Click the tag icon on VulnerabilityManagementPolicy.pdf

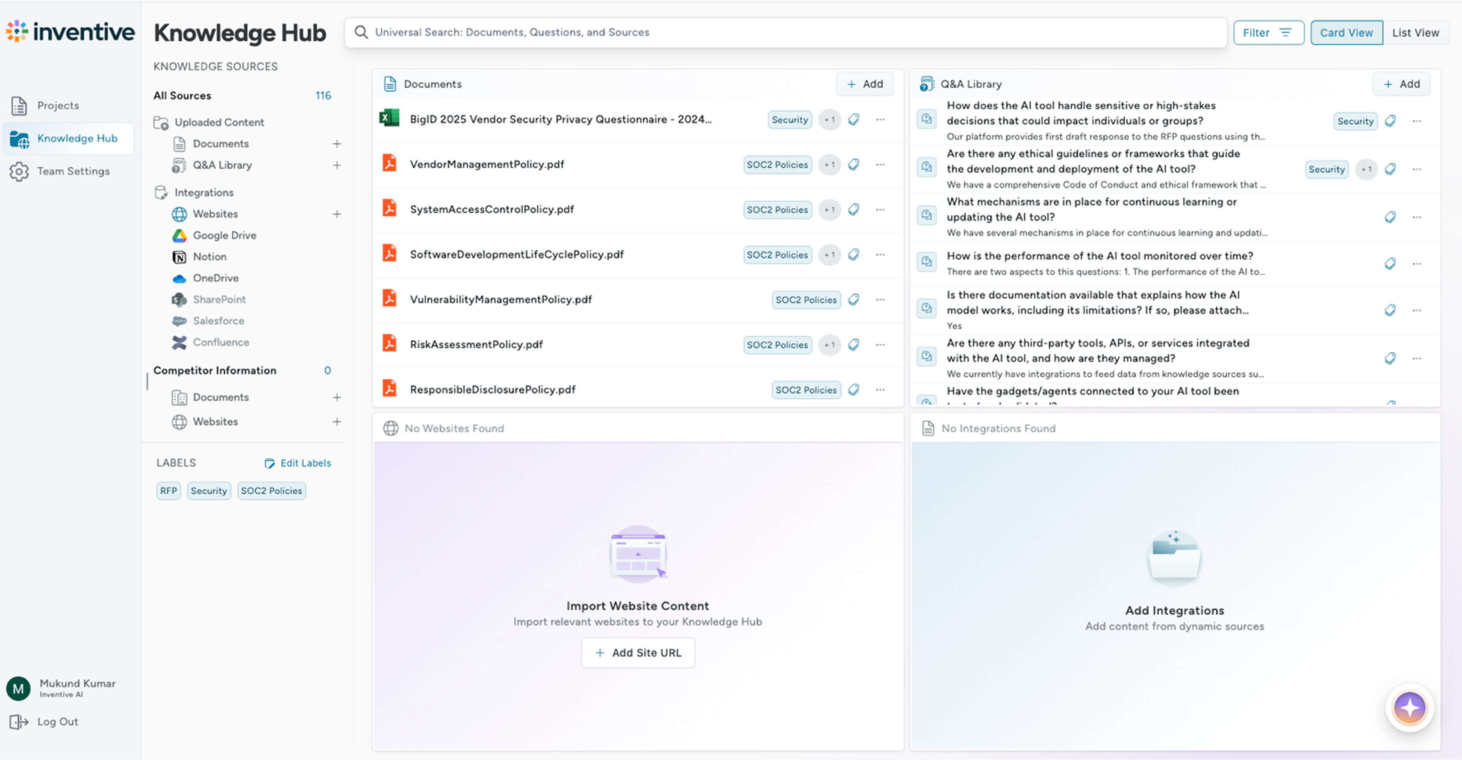(x=854, y=299)
